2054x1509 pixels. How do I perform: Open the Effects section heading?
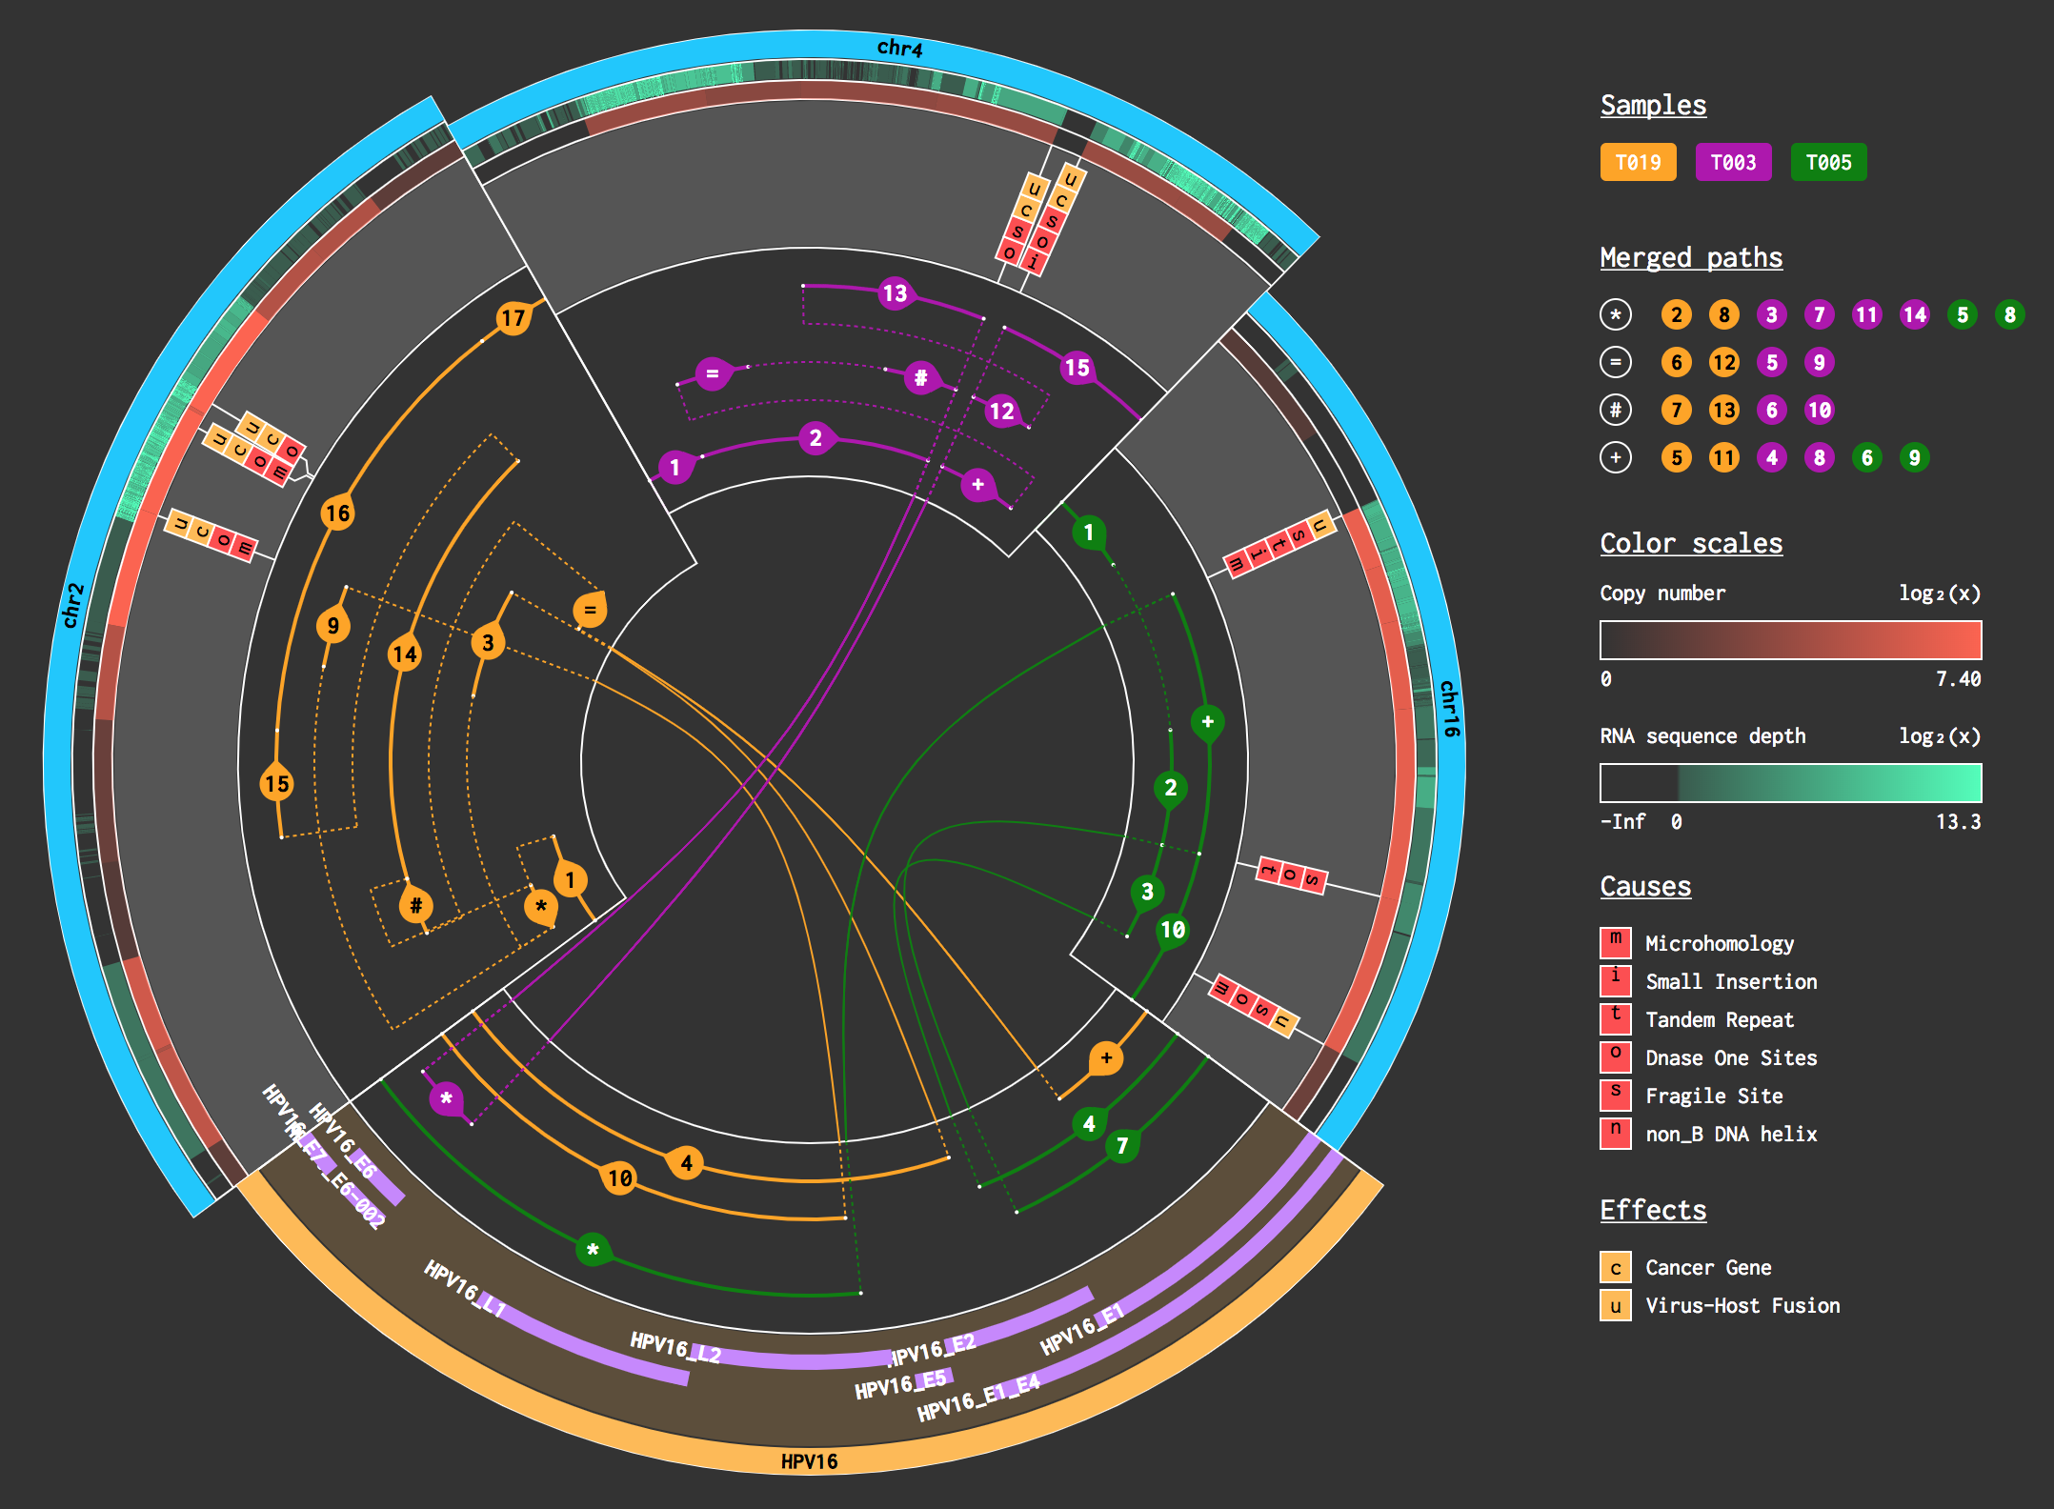click(x=1653, y=1210)
